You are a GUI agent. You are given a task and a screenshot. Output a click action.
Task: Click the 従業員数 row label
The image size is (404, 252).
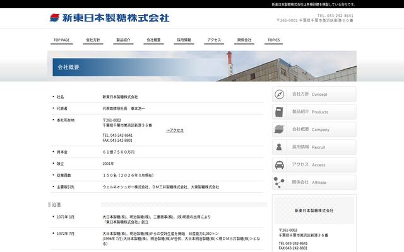[64, 175]
